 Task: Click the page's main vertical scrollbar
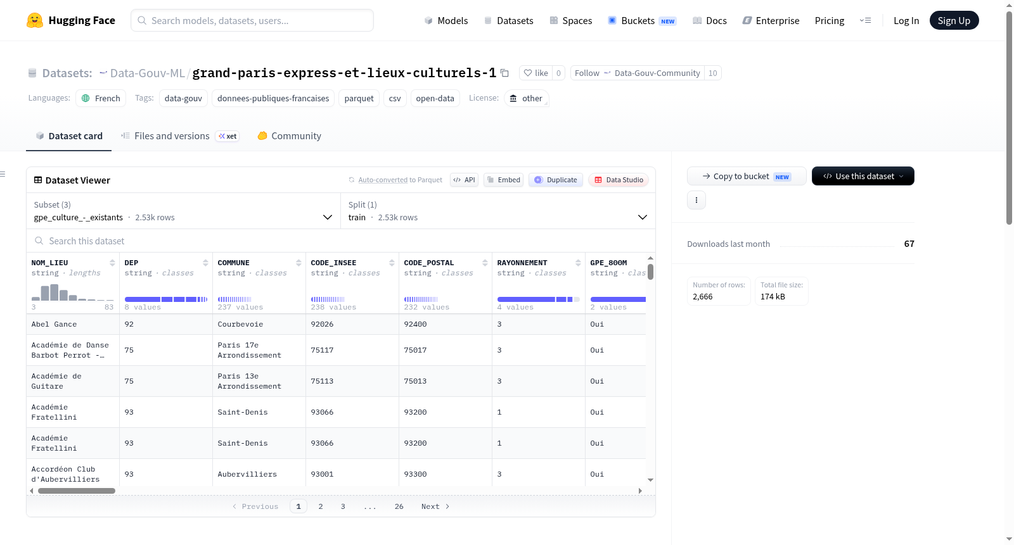[x=1009, y=117]
